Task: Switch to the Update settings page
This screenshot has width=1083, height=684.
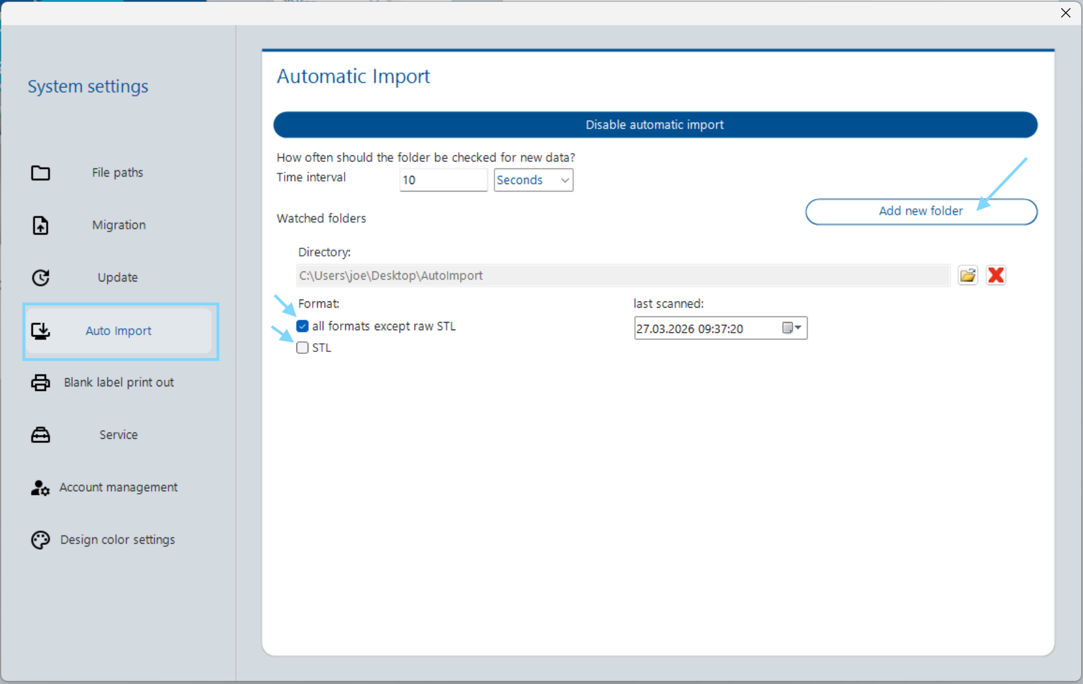Action: click(117, 277)
